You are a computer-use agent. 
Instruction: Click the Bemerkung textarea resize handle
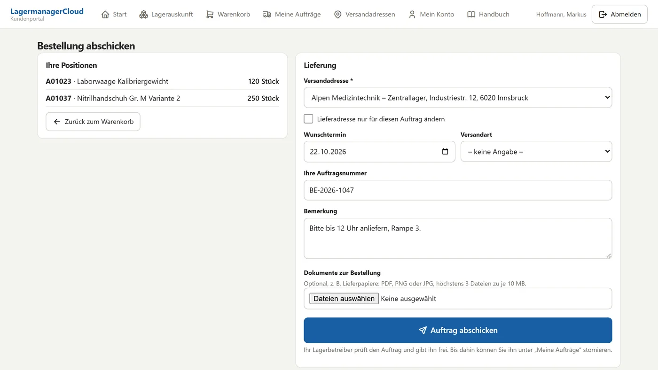609,255
